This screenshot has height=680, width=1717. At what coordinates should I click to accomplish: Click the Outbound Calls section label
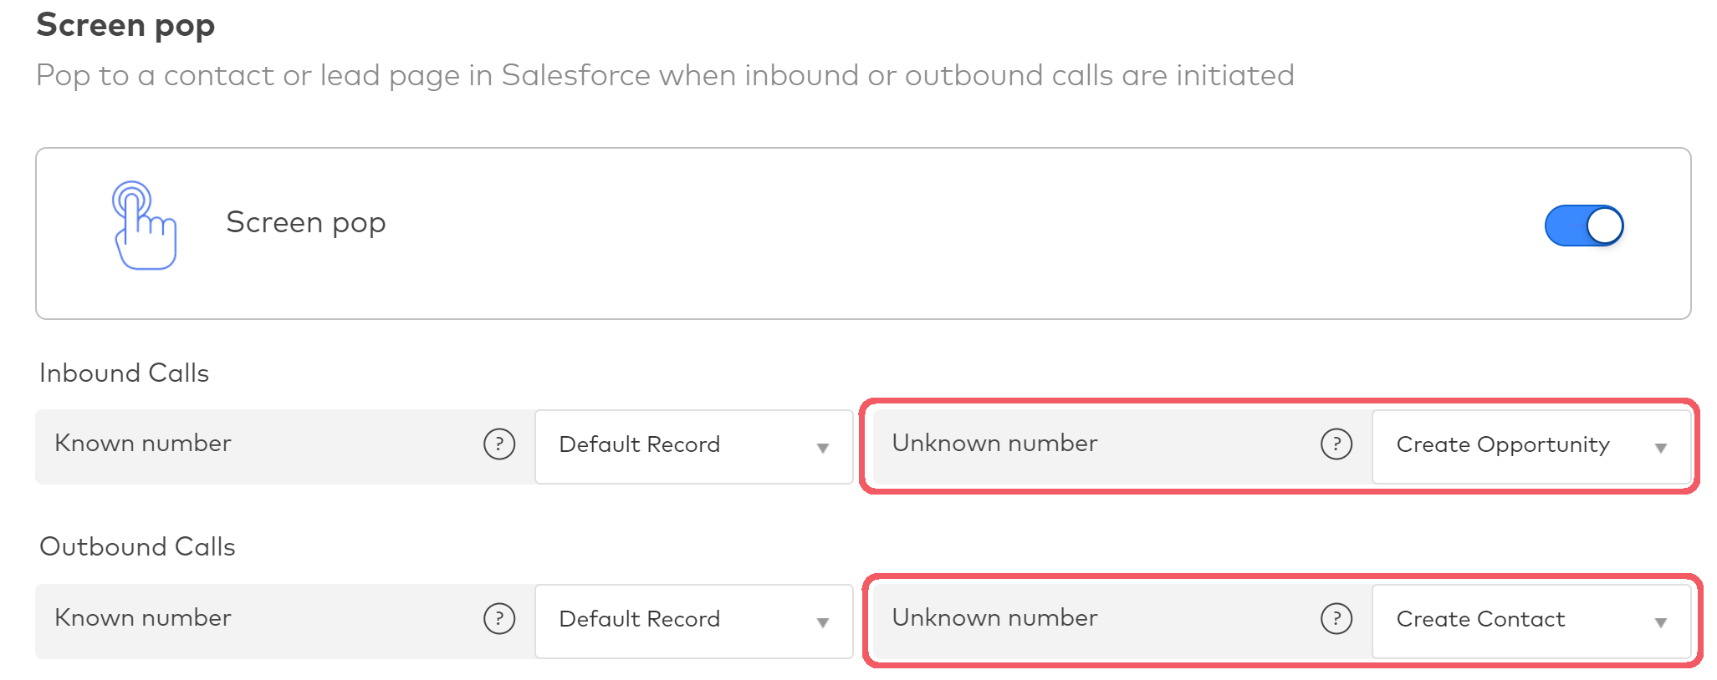coord(138,547)
